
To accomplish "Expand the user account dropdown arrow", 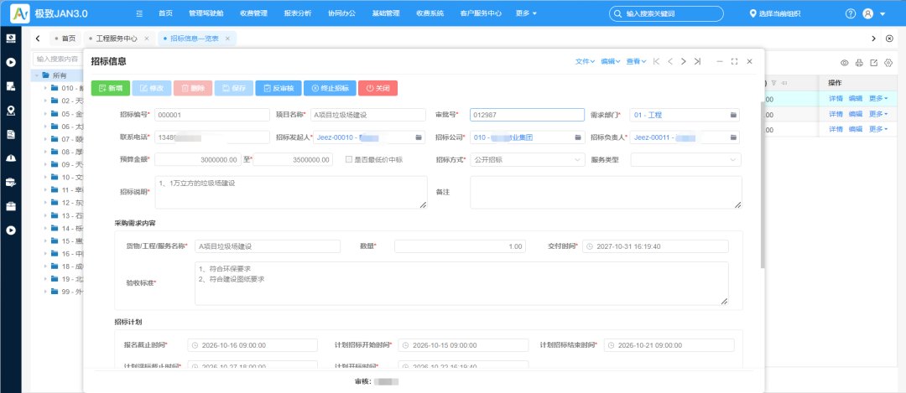I will (883, 14).
